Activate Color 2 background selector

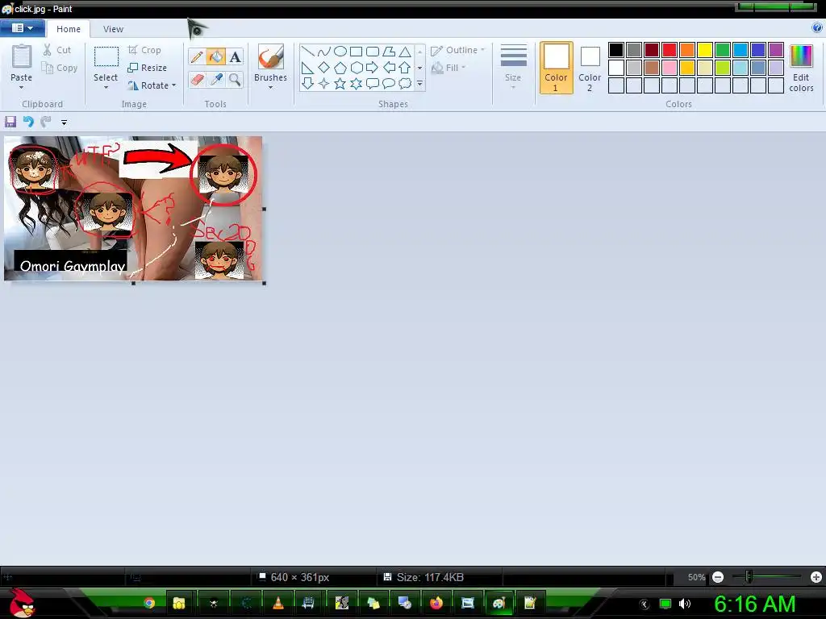pyautogui.click(x=590, y=69)
